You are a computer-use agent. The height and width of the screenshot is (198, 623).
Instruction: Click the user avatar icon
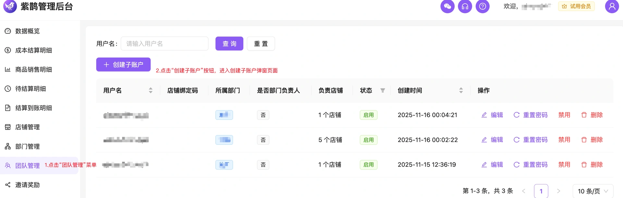coord(612,6)
